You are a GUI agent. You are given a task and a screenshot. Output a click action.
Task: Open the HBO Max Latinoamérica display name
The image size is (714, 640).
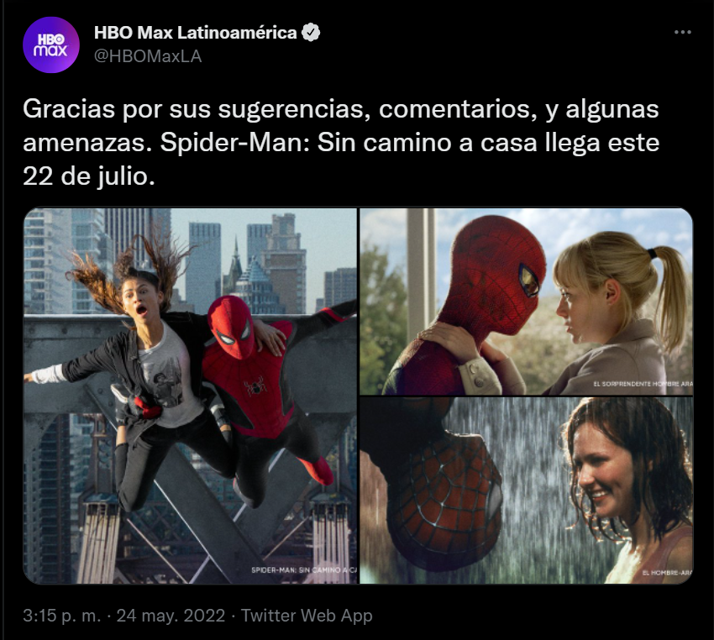196,32
